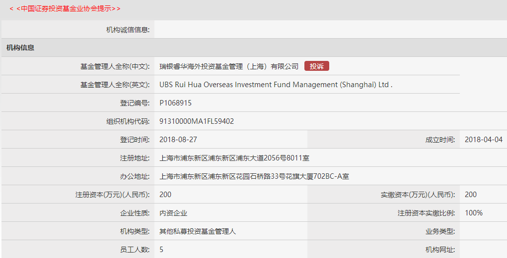Click institution type 其他私募投资基金管理人
This screenshot has width=507, height=258.
click(x=198, y=231)
